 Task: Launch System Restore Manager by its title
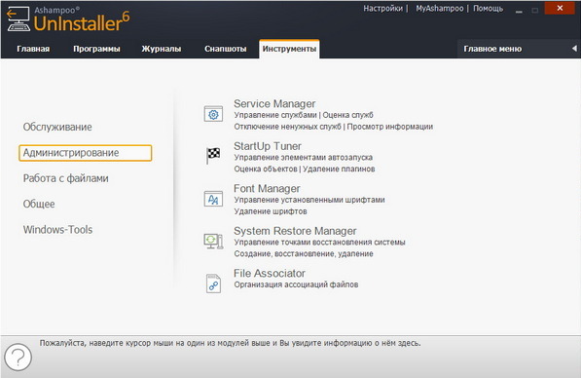[295, 231]
